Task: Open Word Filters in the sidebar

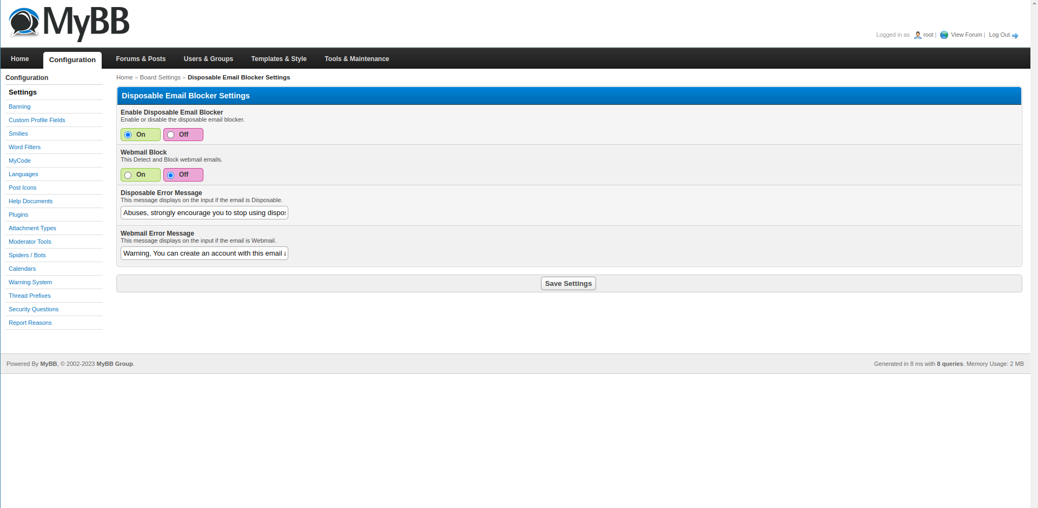Action: coord(24,147)
